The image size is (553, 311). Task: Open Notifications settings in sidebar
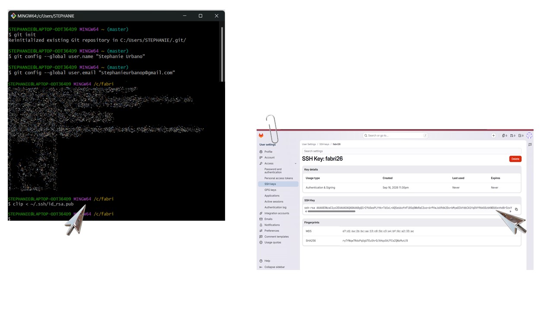pos(272,225)
